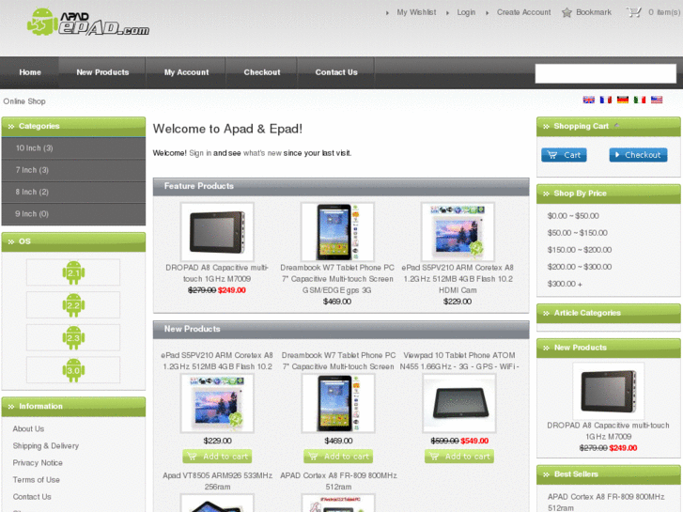Open Terms of Use link
The image size is (683, 512).
pos(36,480)
